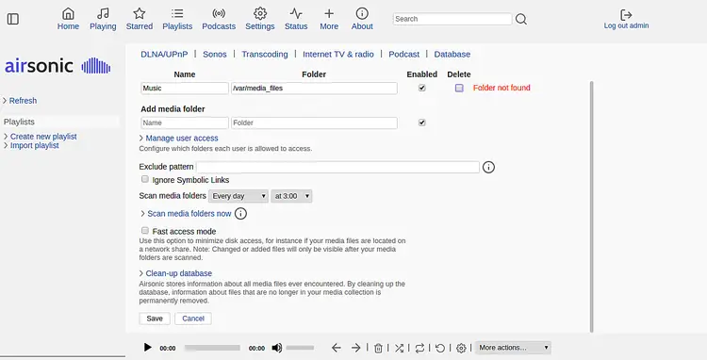
Task: Open the Every day scan frequency dropdown
Action: pos(238,196)
